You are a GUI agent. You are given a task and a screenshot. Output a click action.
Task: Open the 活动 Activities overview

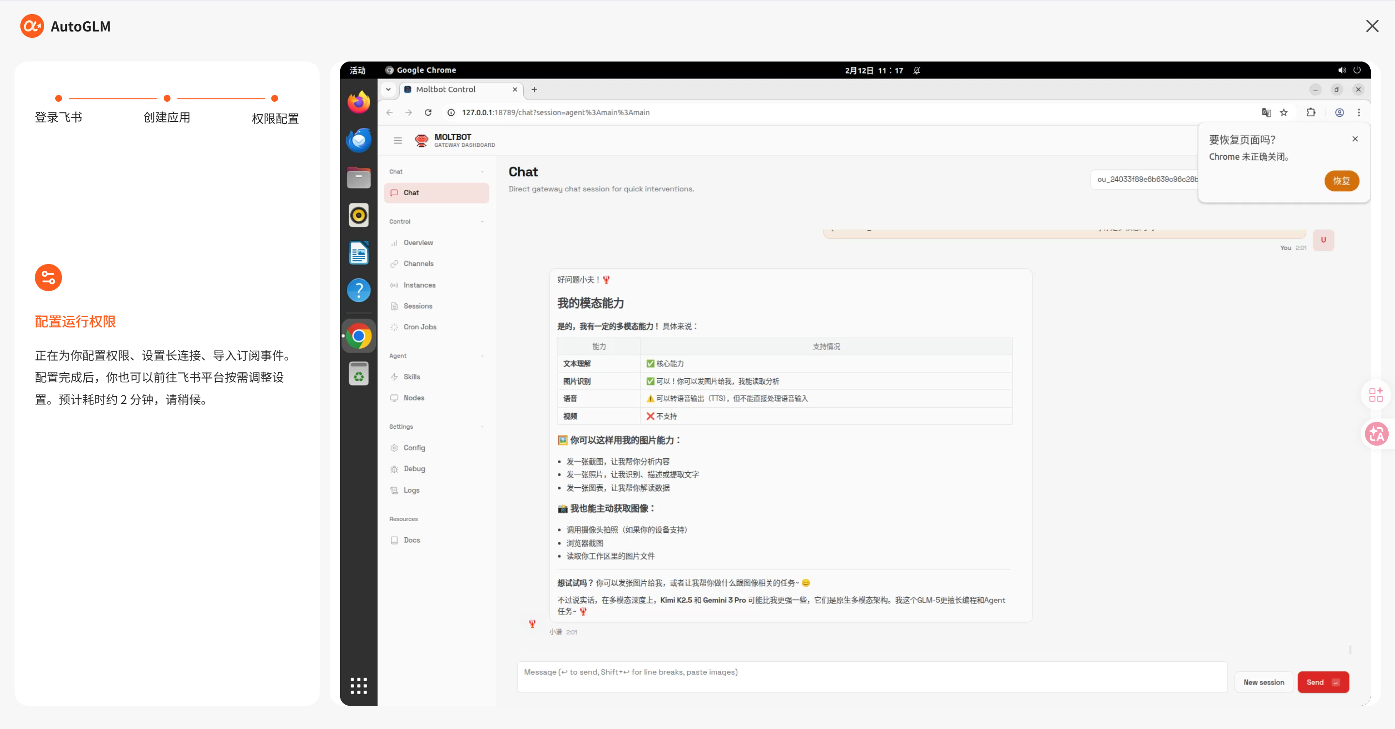[357, 70]
